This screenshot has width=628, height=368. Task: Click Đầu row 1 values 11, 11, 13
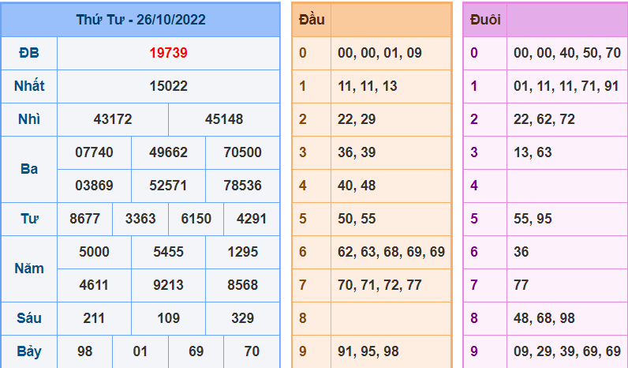(368, 87)
